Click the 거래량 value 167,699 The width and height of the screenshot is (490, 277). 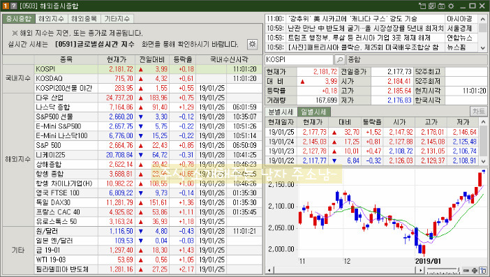click(x=326, y=100)
